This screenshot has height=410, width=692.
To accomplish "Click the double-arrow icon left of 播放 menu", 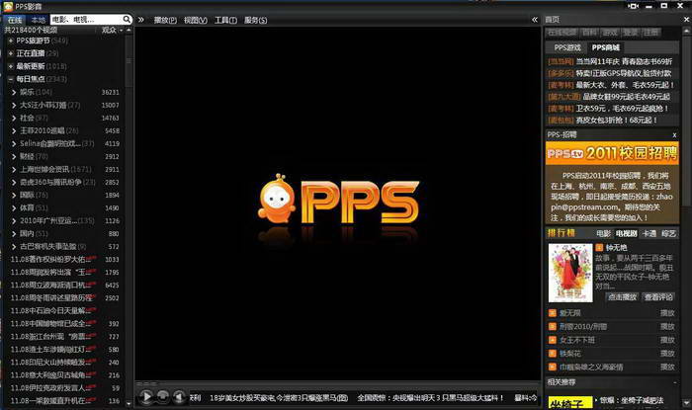I will 142,19.
